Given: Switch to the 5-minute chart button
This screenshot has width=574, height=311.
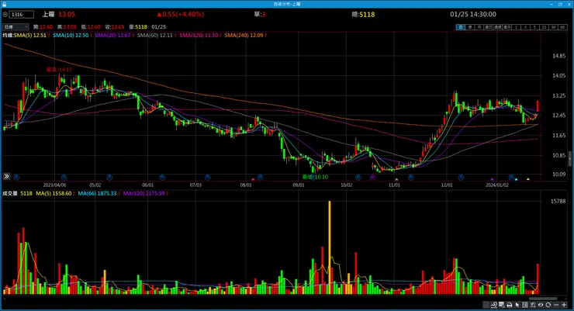Looking at the screenshot, I should tap(535, 27).
